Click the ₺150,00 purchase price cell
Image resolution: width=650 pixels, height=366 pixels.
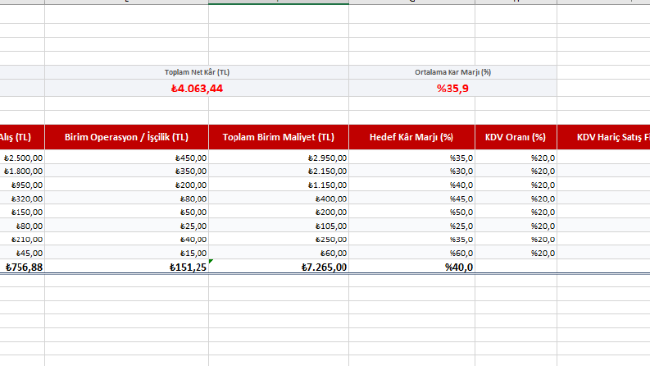[x=22, y=212]
